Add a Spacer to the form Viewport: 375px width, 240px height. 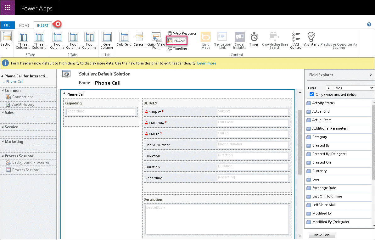pyautogui.click(x=139, y=40)
